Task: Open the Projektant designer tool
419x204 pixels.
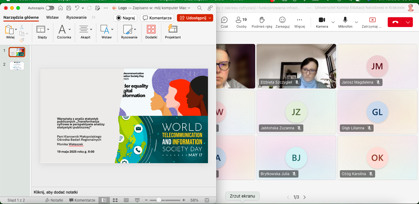Action: [173, 32]
